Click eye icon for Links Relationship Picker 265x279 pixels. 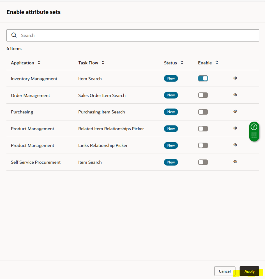tap(235, 145)
